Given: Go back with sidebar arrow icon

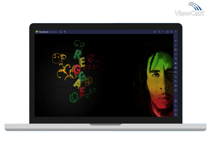Looking at the screenshot, I should [176, 106].
